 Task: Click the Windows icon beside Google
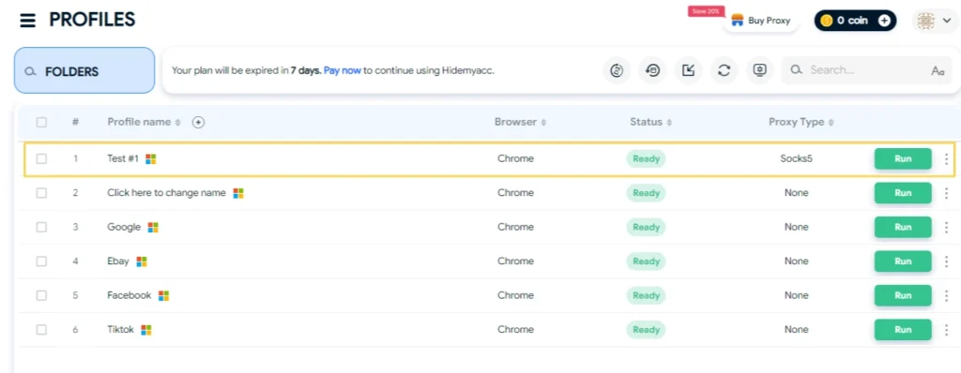coord(153,228)
